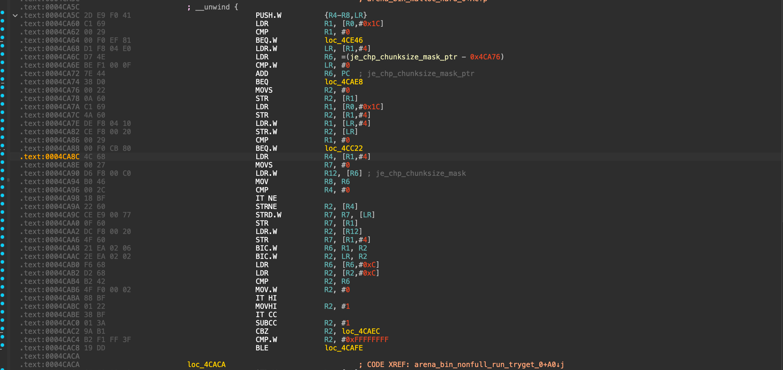Select the loc_4CACA label definition
Screen dimensions: 783x370
[206, 365]
